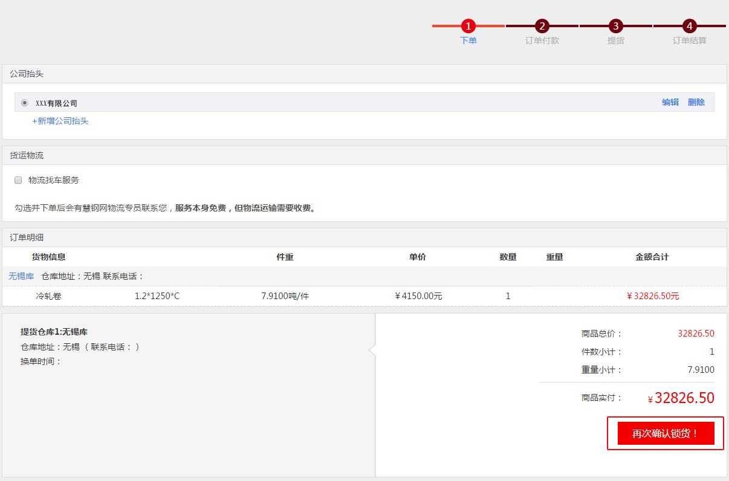Click step 3 circle for 提货

coord(615,26)
